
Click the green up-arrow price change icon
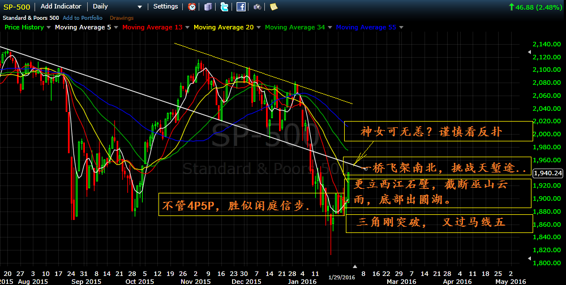coord(511,7)
